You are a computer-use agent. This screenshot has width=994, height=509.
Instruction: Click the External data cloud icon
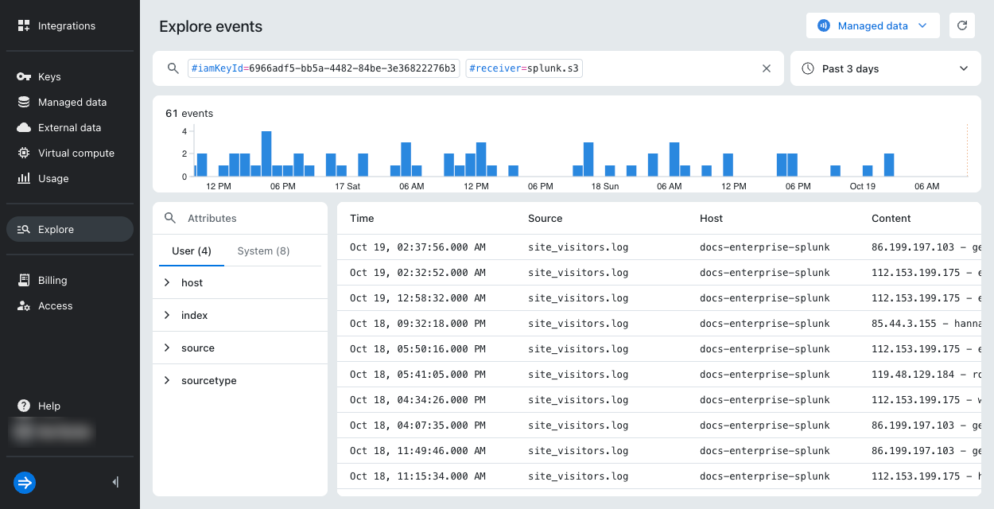(24, 127)
